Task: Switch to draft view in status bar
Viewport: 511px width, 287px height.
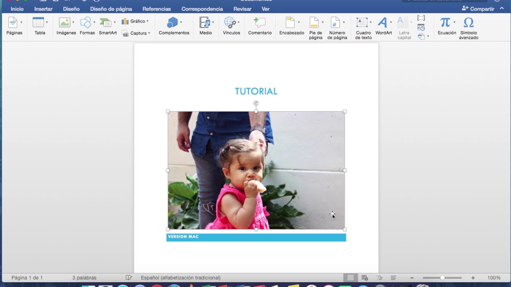Action: [394, 277]
